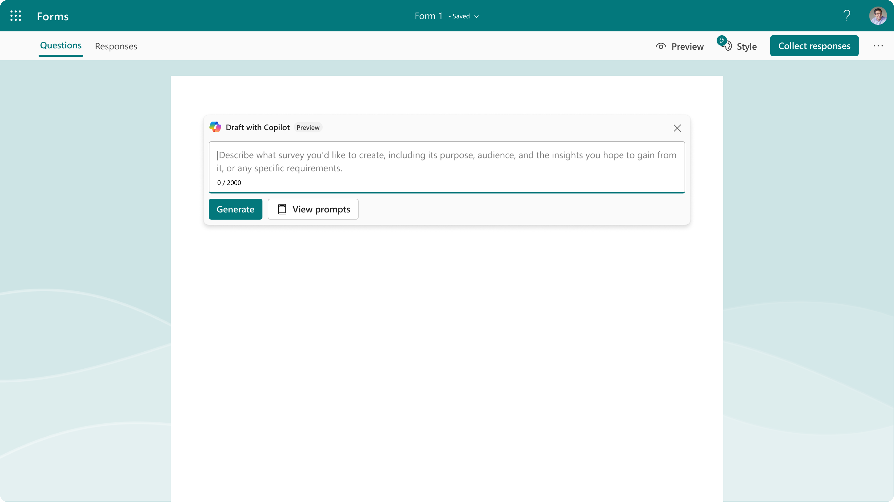Expand the Collect responses dropdown arrow
Image resolution: width=894 pixels, height=502 pixels.
(878, 46)
